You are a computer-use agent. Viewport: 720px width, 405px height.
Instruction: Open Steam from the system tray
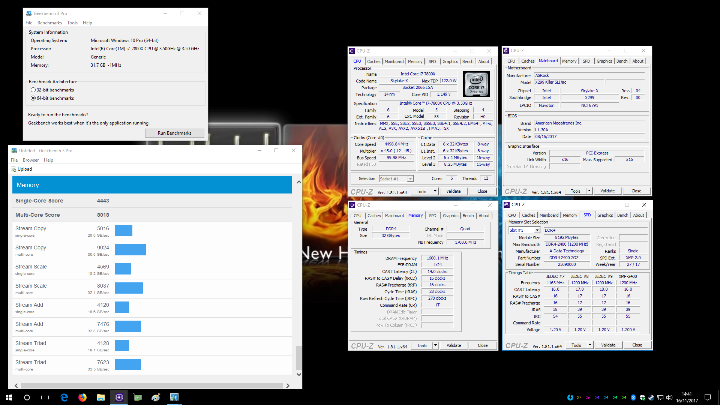tap(651, 397)
